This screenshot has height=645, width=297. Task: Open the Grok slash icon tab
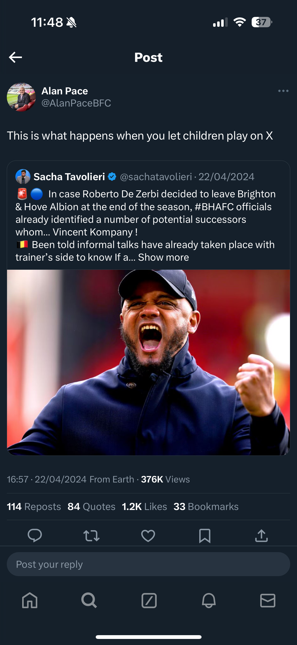pyautogui.click(x=149, y=600)
